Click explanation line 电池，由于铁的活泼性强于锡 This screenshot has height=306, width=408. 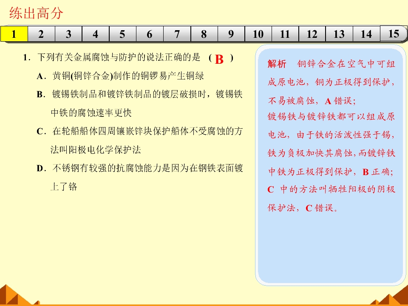(331, 135)
